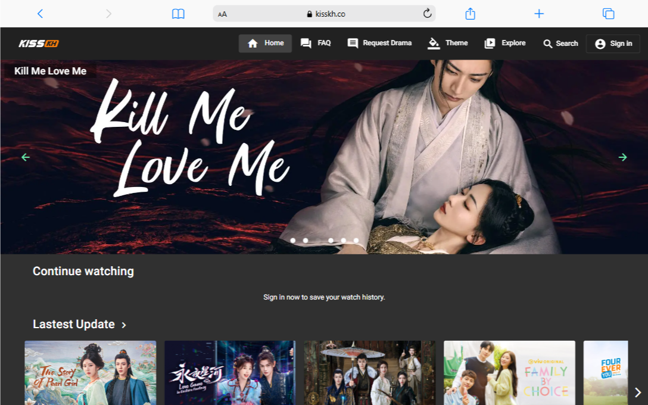Expand Lastest Update section chevron
Image resolution: width=648 pixels, height=405 pixels.
[124, 325]
